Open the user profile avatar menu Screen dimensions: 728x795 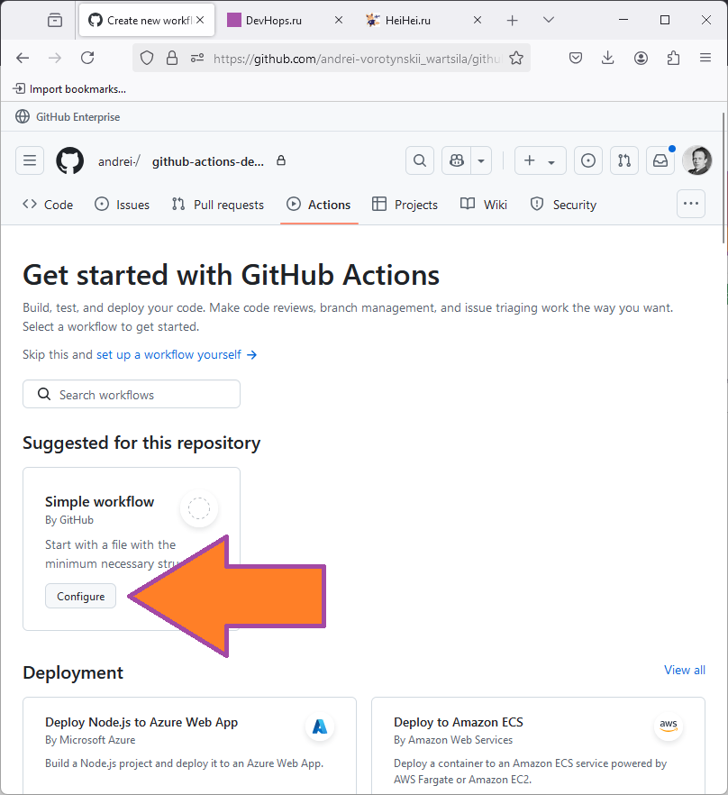point(697,160)
